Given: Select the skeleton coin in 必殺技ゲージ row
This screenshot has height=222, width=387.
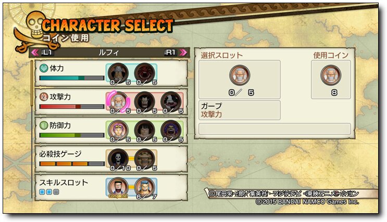Looking at the screenshot, I should click(x=118, y=159).
